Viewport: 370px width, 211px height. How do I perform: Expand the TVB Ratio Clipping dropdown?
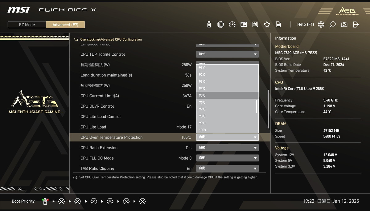pos(227,168)
